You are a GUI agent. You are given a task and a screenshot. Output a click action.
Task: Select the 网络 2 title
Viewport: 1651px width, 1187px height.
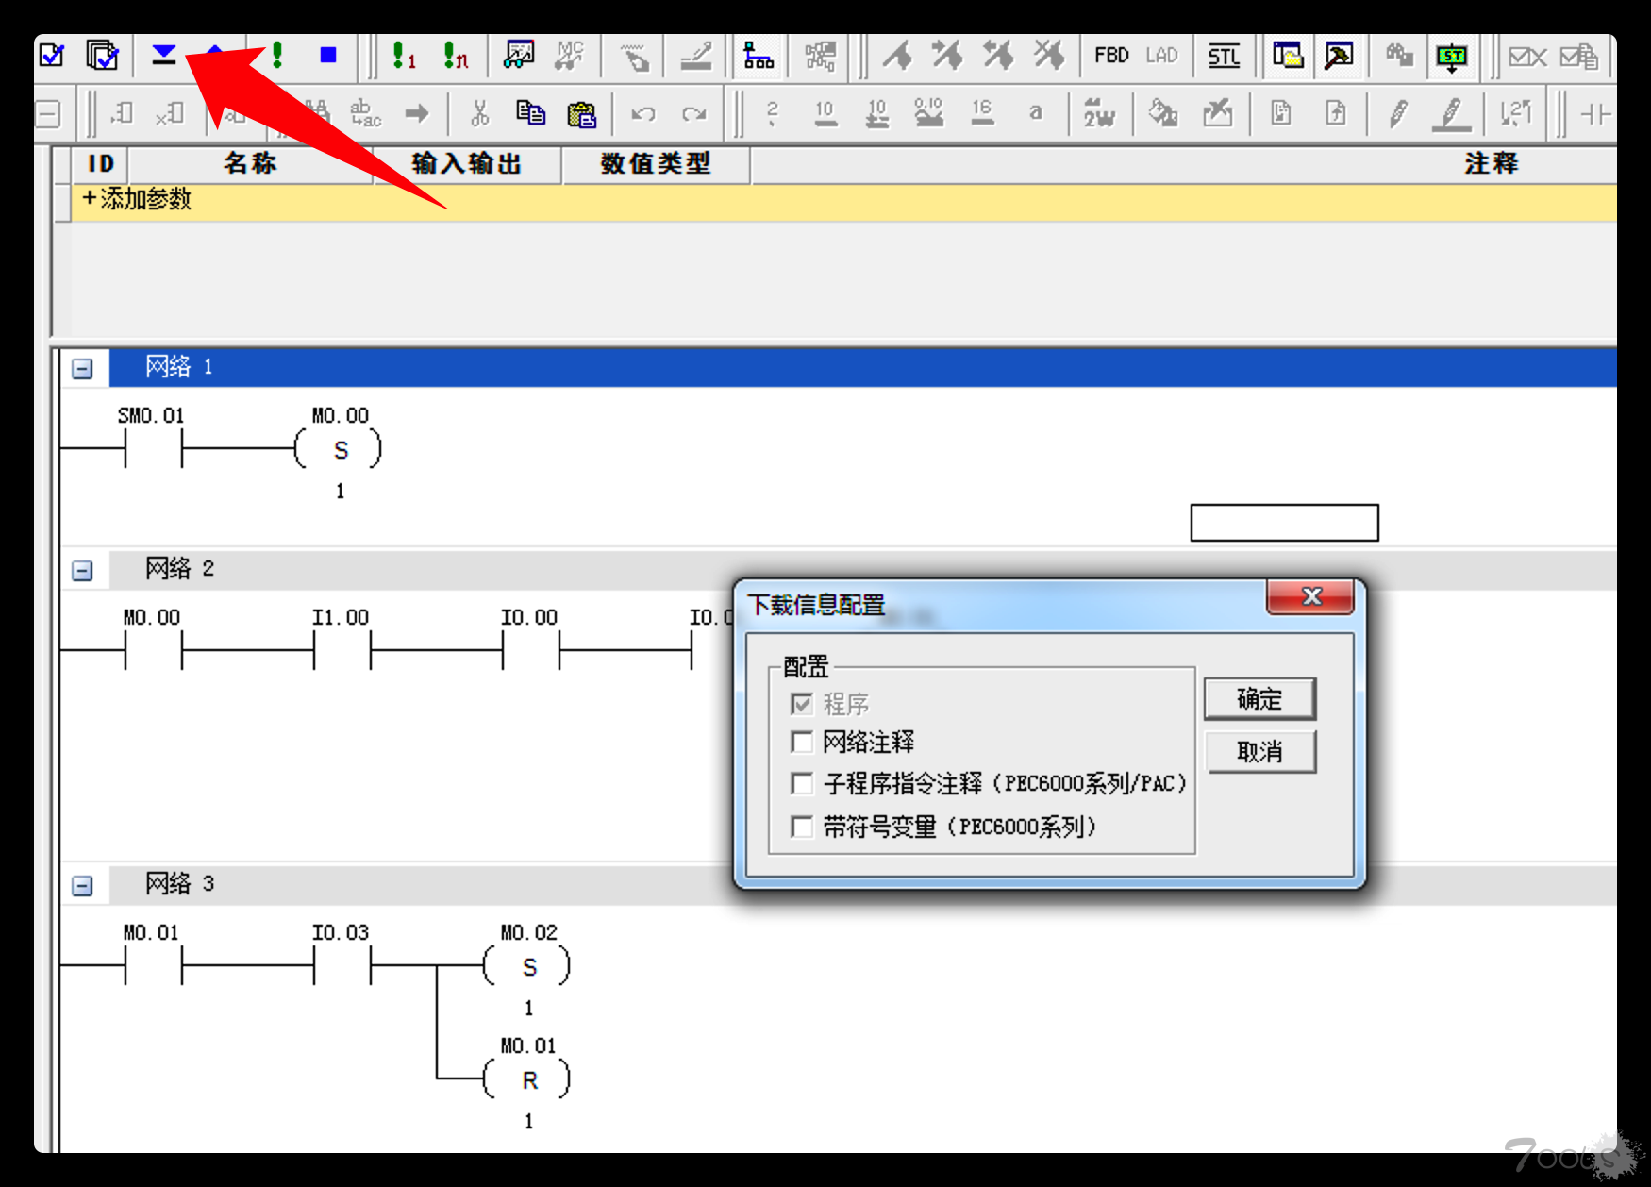coord(180,568)
